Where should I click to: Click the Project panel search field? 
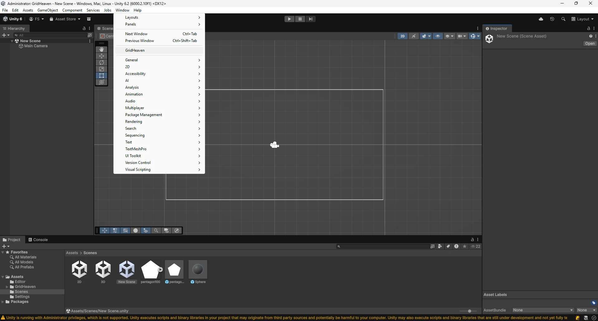(x=383, y=246)
